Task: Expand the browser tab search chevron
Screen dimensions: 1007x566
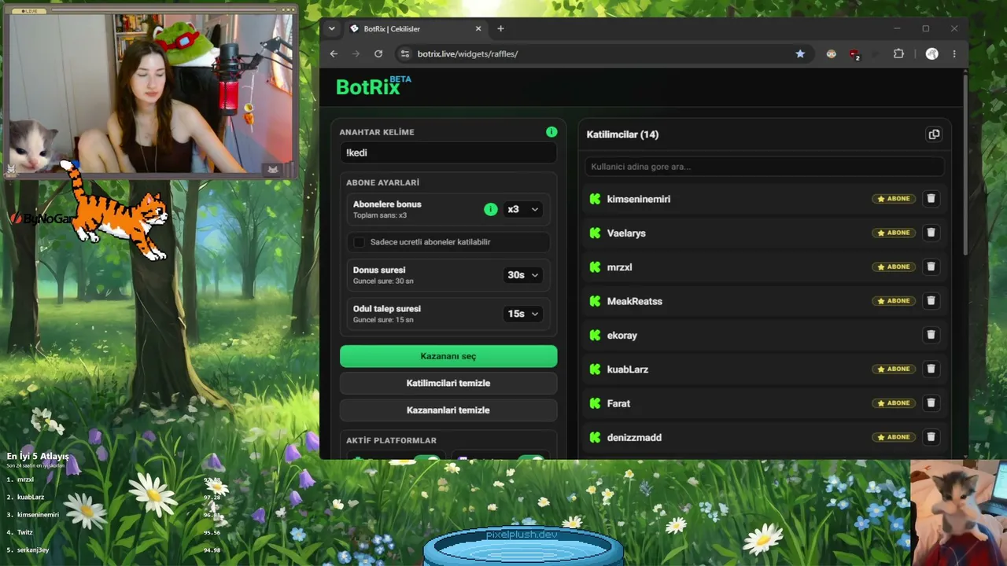Action: [332, 28]
